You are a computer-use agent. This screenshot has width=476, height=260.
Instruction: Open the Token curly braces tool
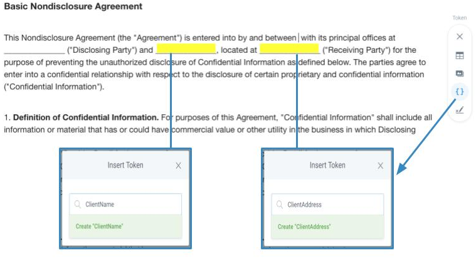point(460,92)
